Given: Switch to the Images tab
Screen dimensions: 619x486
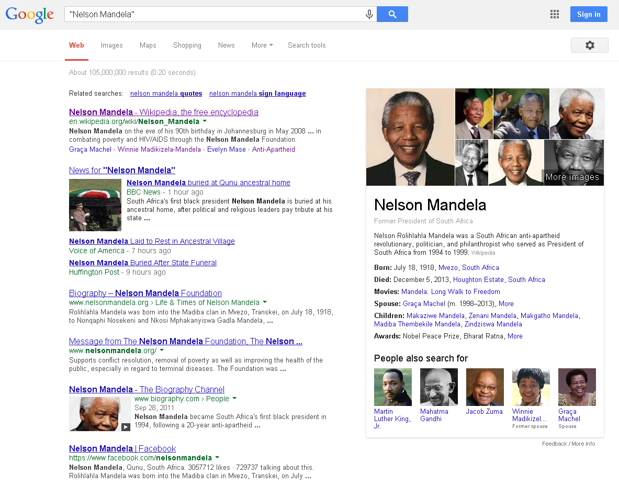Looking at the screenshot, I should pyautogui.click(x=111, y=46).
